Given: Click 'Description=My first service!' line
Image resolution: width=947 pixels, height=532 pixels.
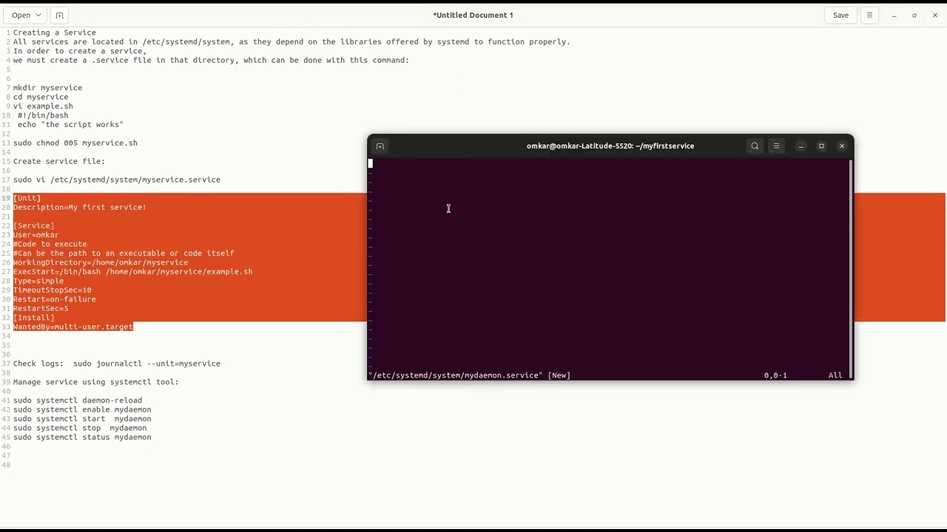Looking at the screenshot, I should click(79, 208).
